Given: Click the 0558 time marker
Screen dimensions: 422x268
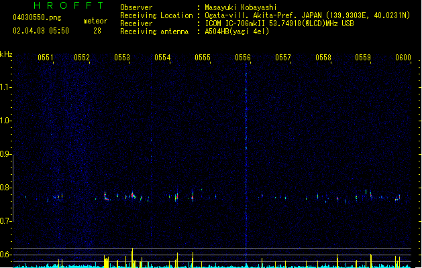Looking at the screenshot, I should 323,58.
